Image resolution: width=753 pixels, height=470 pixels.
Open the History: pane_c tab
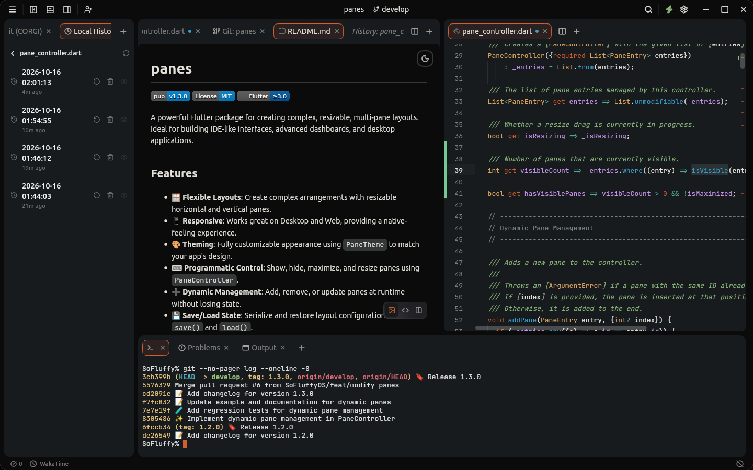click(378, 31)
